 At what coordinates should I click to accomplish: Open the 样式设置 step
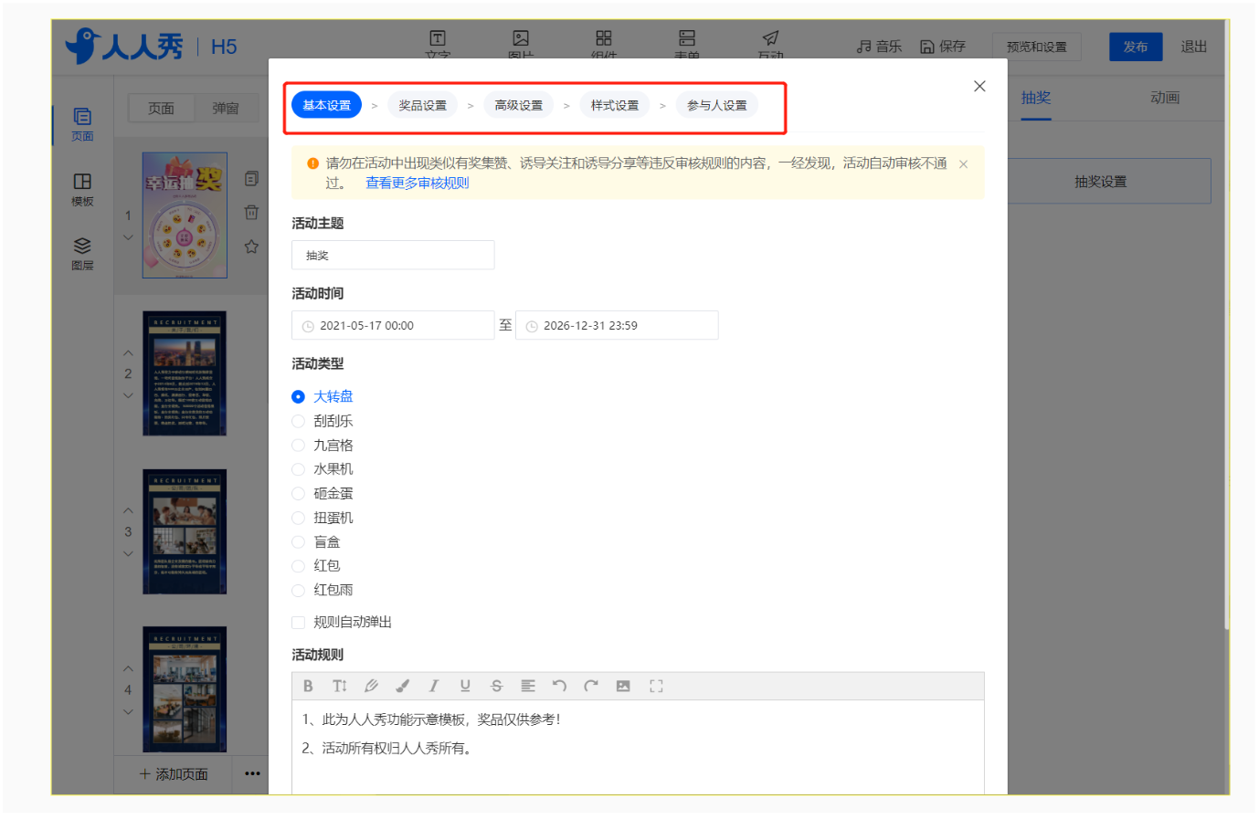click(615, 105)
